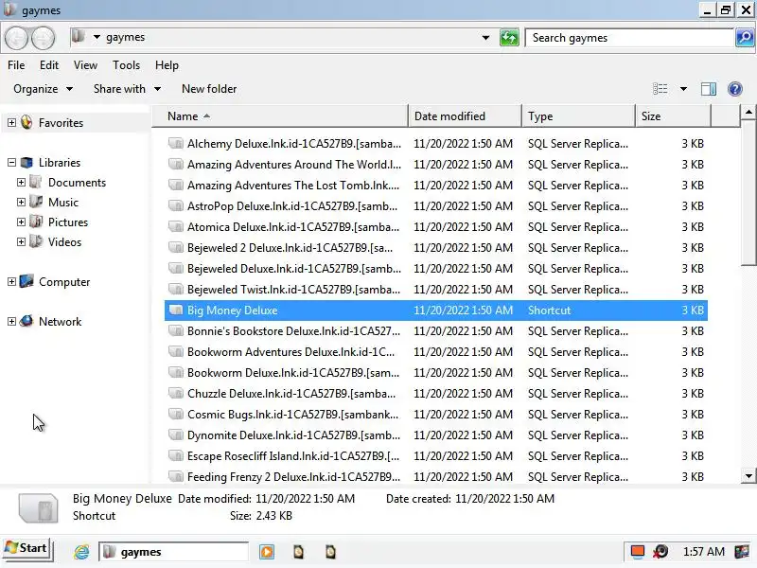Select the Big Money Deluxe shortcut
Image resolution: width=757 pixels, height=568 pixels.
[436, 311]
